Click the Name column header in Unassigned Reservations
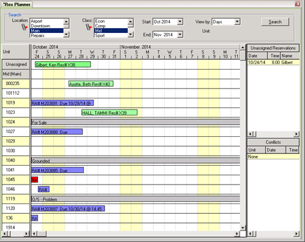 290,56
